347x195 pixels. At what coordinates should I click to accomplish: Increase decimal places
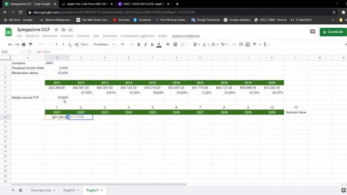76,44
